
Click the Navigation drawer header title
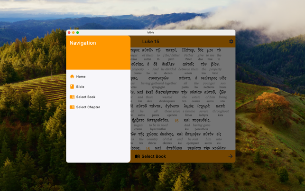83,43
